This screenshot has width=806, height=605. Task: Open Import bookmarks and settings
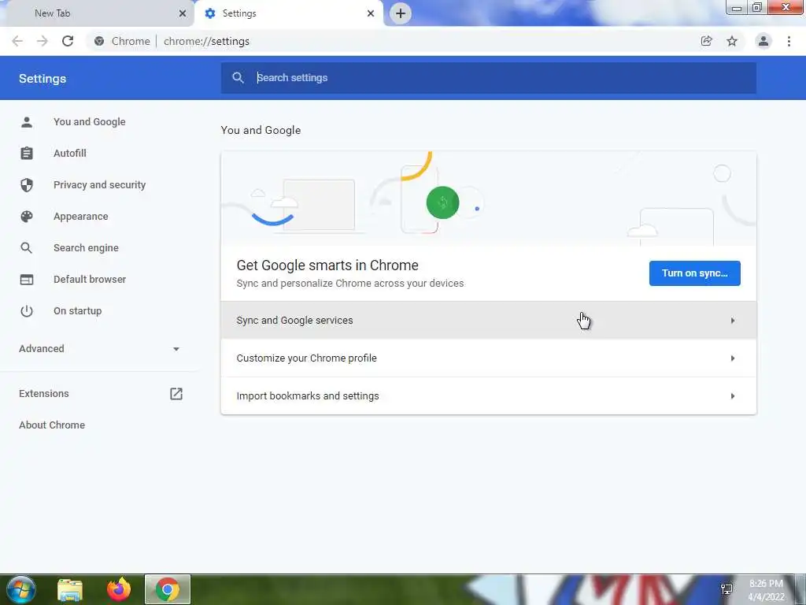point(488,396)
